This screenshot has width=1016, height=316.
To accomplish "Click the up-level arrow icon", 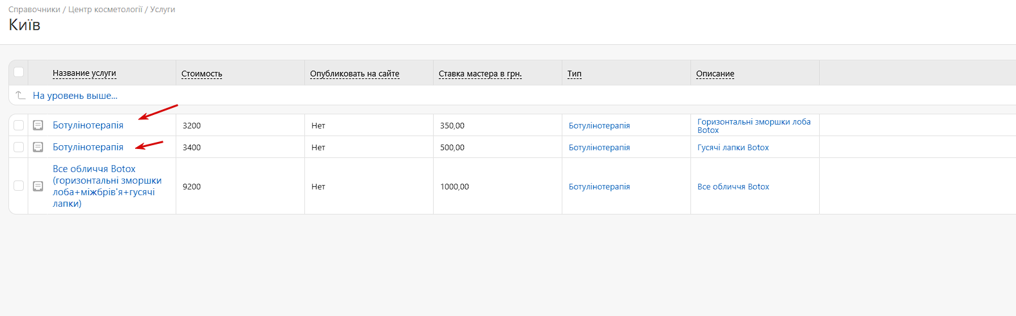I will pyautogui.click(x=21, y=95).
